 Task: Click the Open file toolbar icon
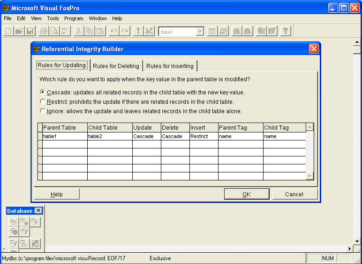pos(19,31)
